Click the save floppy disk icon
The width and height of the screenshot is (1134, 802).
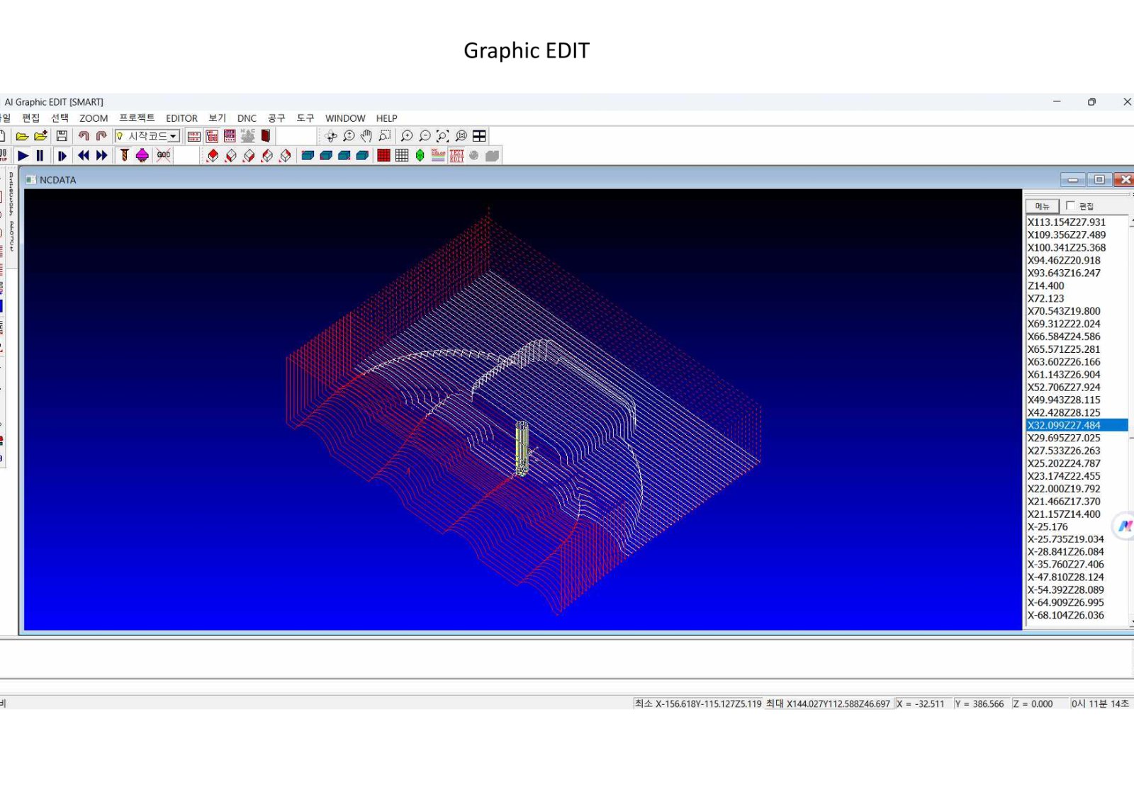pos(62,136)
